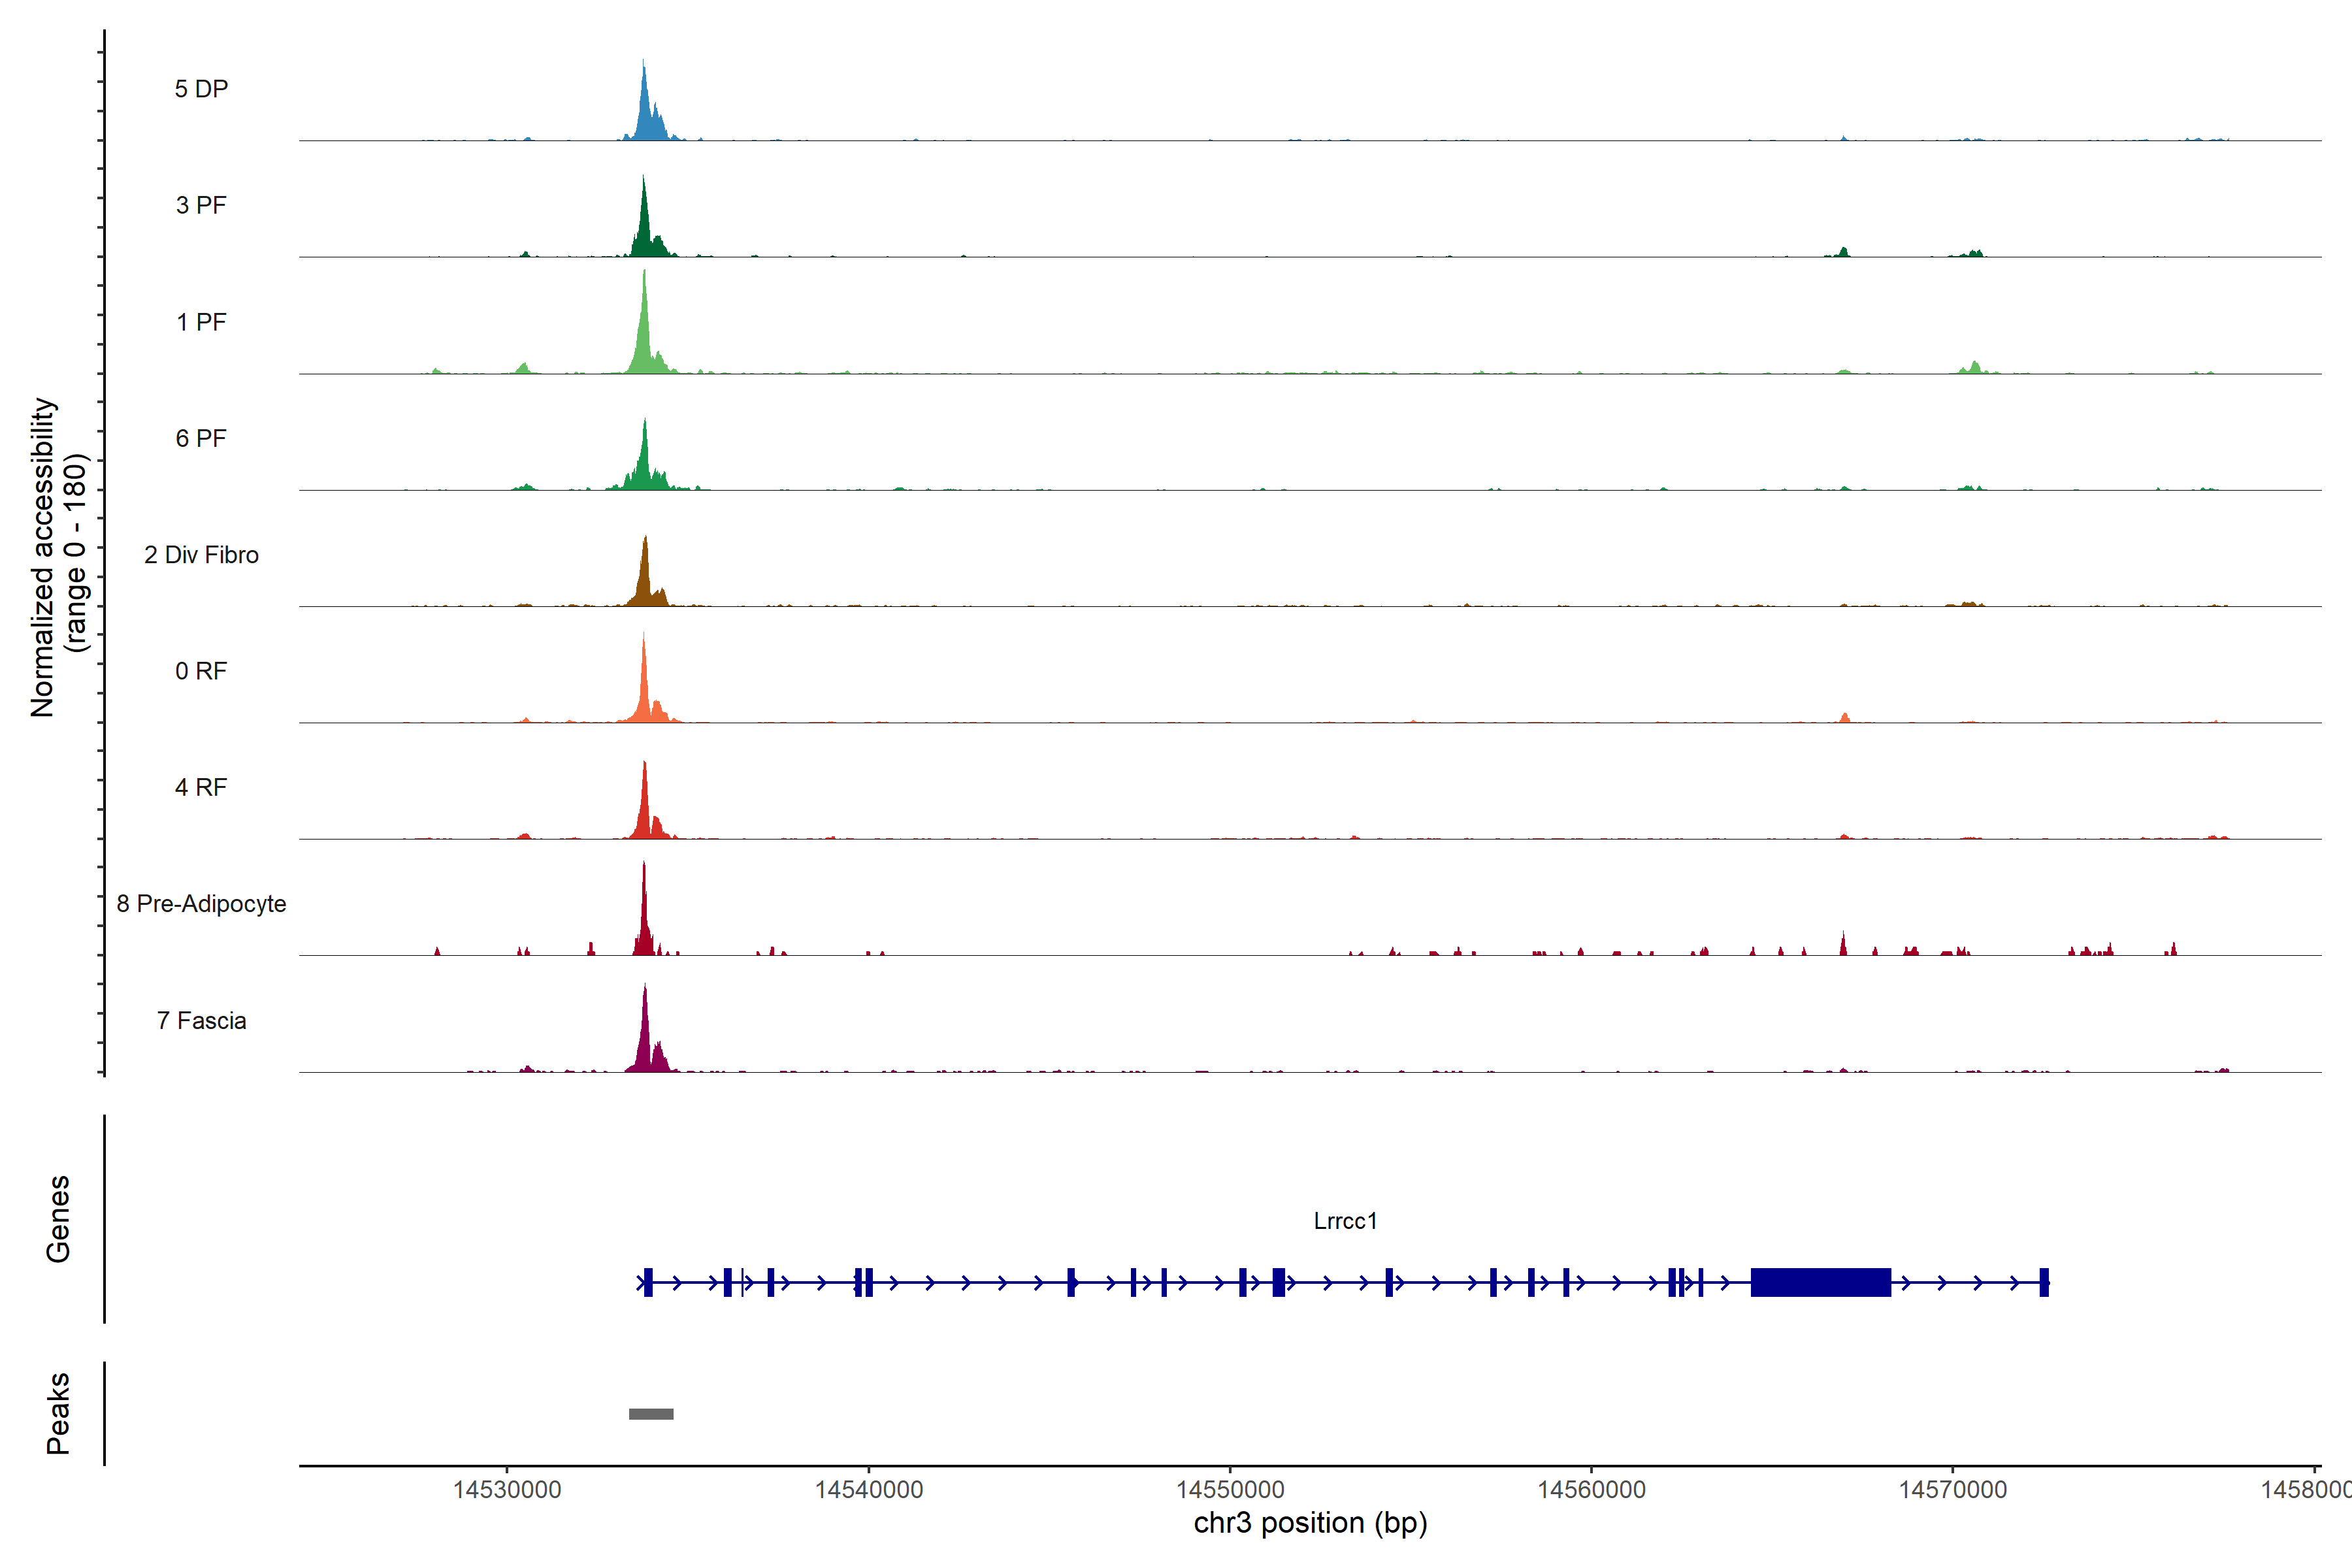
Task: Click the 7 Fascia track label
Action: pyautogui.click(x=201, y=1020)
